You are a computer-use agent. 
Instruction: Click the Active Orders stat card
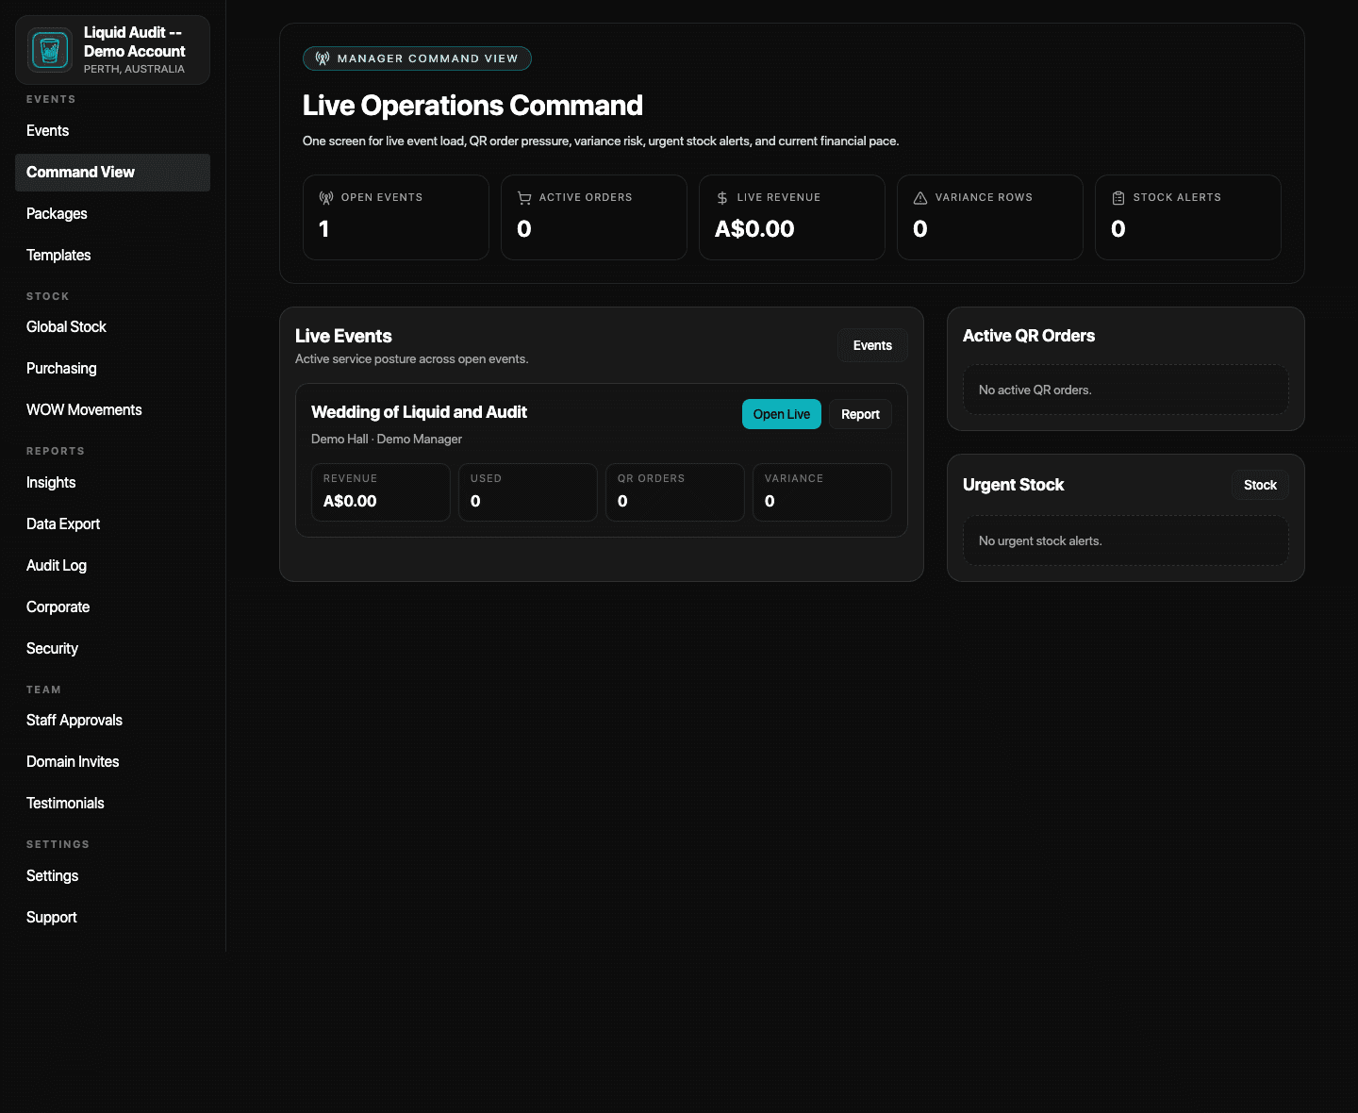coord(594,217)
